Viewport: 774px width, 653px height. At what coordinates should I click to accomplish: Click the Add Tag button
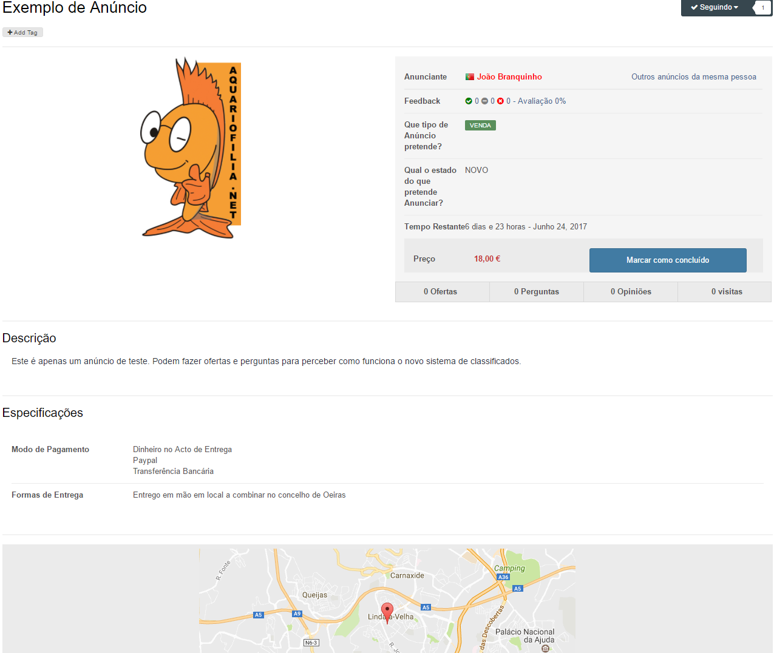click(22, 33)
